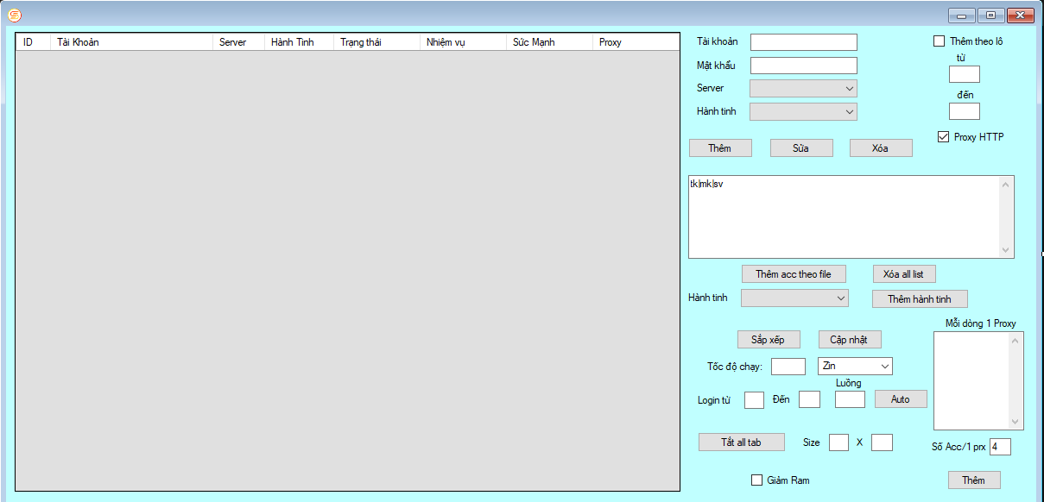
Task: Click the app icon in title bar
Action: point(14,15)
